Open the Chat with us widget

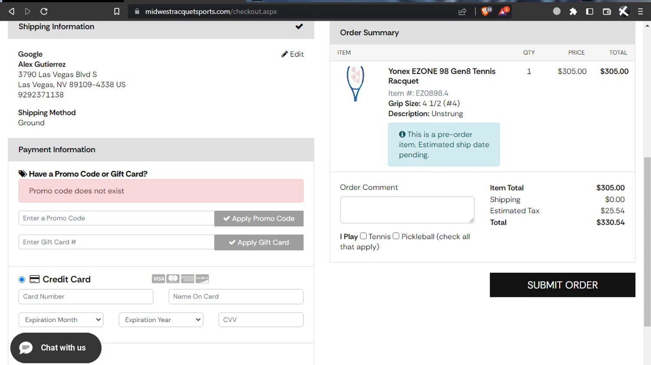[x=56, y=348]
